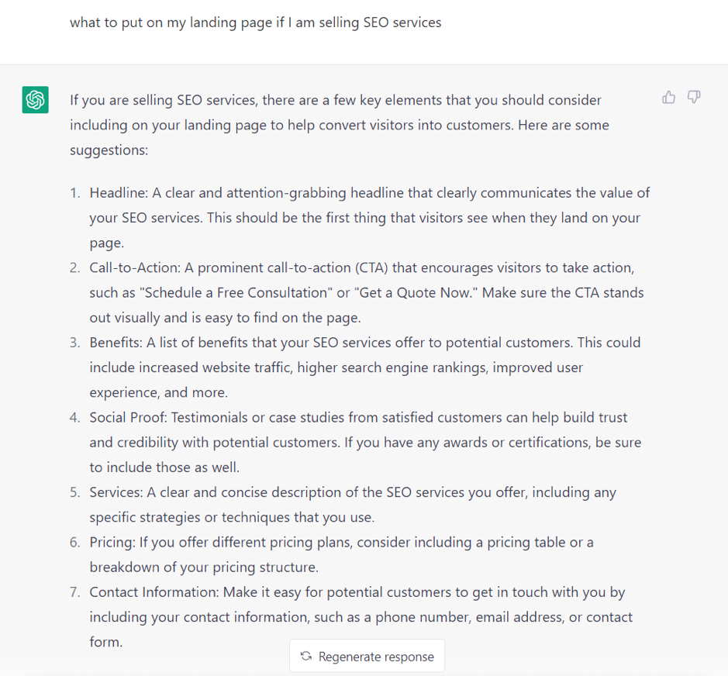Click the thumbs down feedback icon
The image size is (728, 676).
[x=694, y=98]
